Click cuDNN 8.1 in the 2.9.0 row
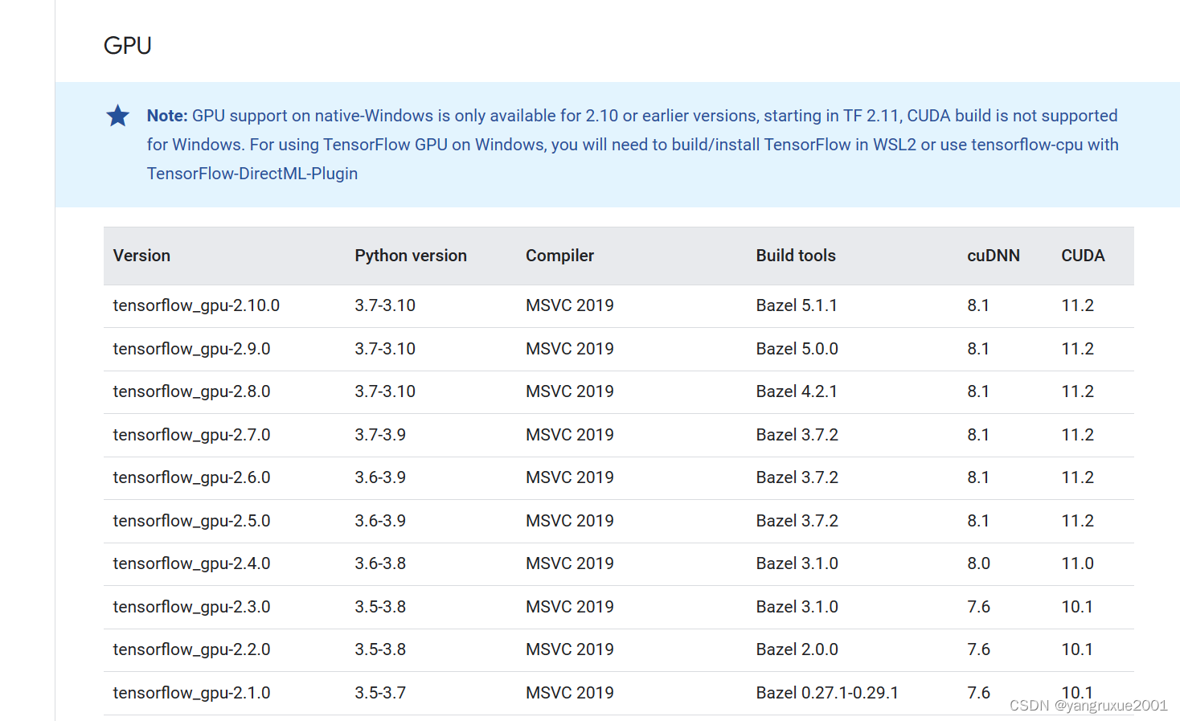 pos(978,349)
